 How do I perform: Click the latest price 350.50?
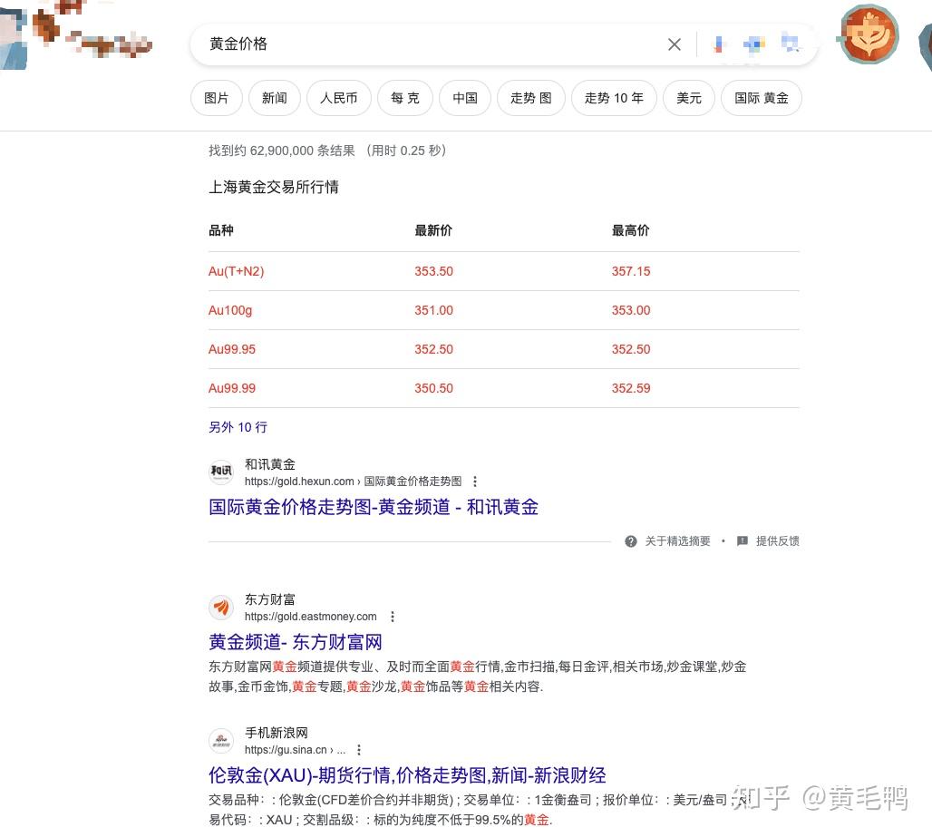[434, 388]
